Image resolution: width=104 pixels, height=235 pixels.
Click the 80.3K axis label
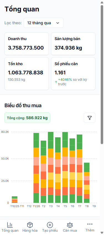click(5, 132)
